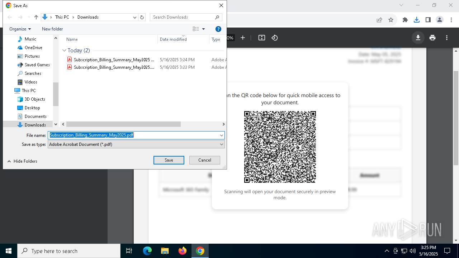Open Microsoft Edge from the taskbar
Screen dimensions: 459x258
(147, 251)
